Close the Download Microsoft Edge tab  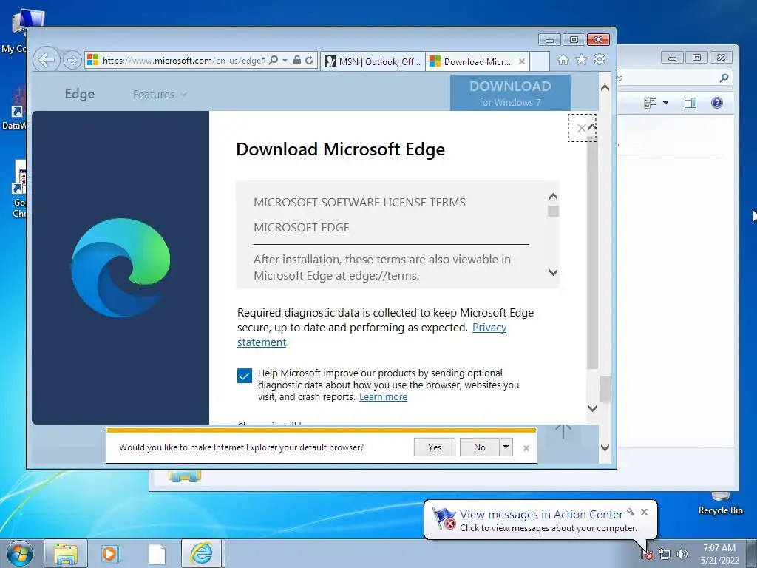521,61
